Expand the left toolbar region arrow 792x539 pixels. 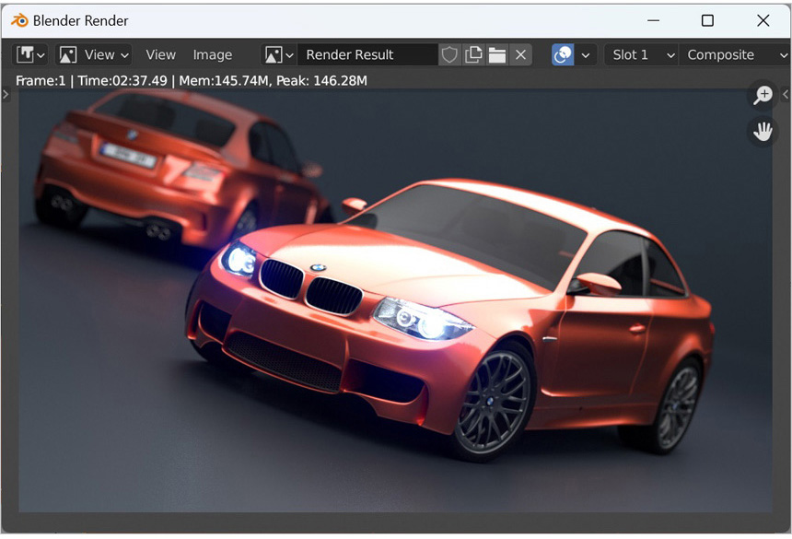(6, 94)
